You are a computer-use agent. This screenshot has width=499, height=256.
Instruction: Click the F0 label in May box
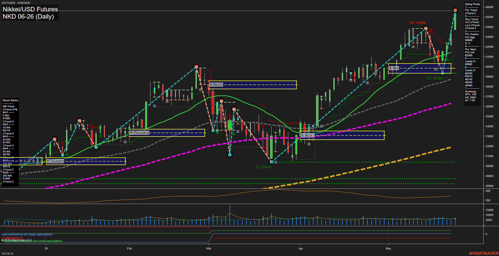tap(436, 70)
